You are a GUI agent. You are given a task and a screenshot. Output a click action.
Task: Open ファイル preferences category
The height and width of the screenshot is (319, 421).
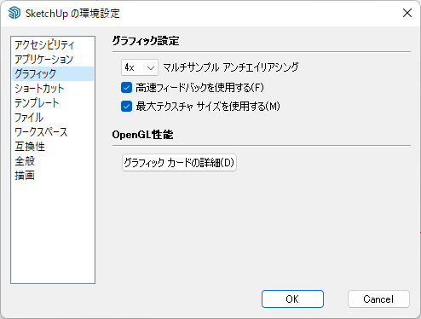(x=53, y=118)
